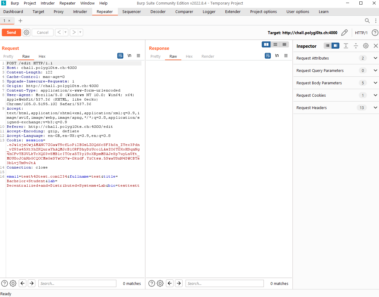Open the Inspector settings gear

[x=366, y=46]
